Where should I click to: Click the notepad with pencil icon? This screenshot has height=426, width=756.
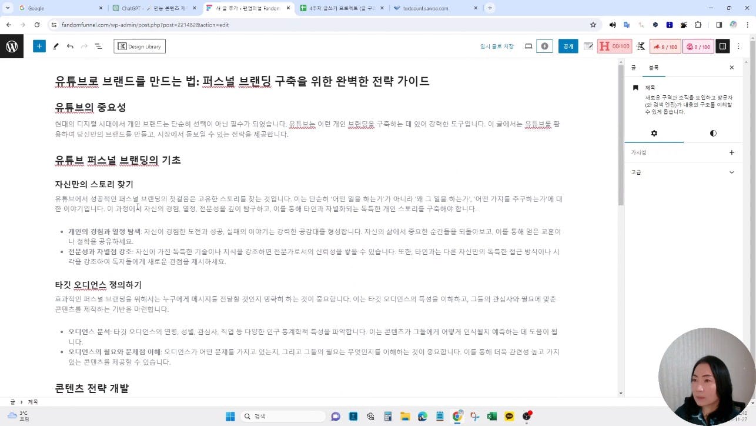click(x=588, y=46)
